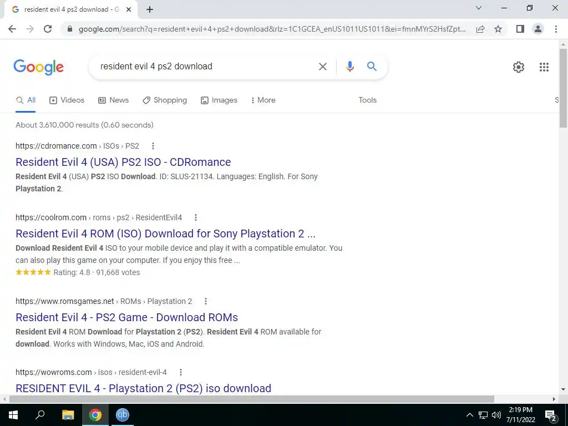
Task: Click the romsgames.net breadcrumb URL
Action: coord(104,301)
